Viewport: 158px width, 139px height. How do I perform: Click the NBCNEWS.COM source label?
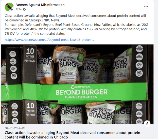[x=15, y=128]
